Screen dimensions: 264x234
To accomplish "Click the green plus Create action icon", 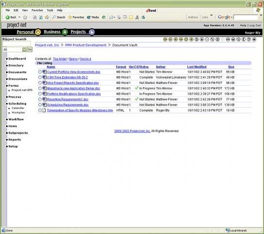I will [191, 39].
